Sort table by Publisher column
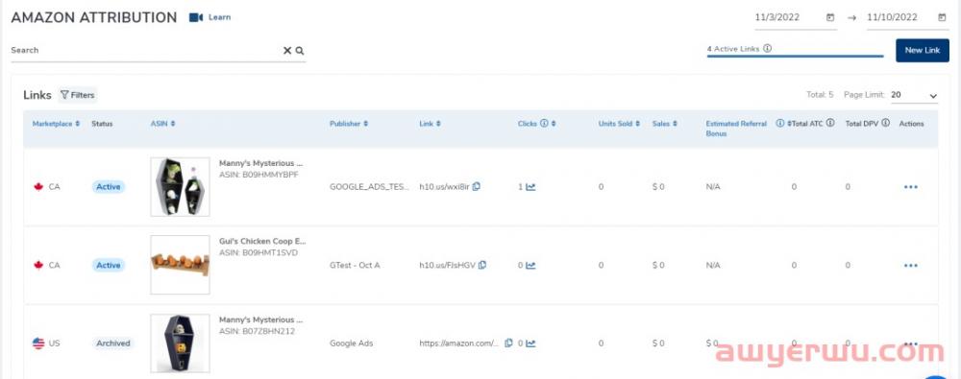Image resolution: width=961 pixels, height=379 pixels. [349, 124]
